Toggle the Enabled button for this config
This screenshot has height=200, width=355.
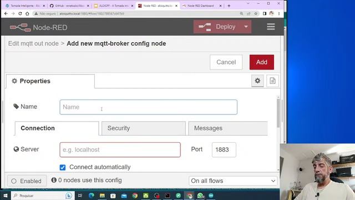point(27,181)
